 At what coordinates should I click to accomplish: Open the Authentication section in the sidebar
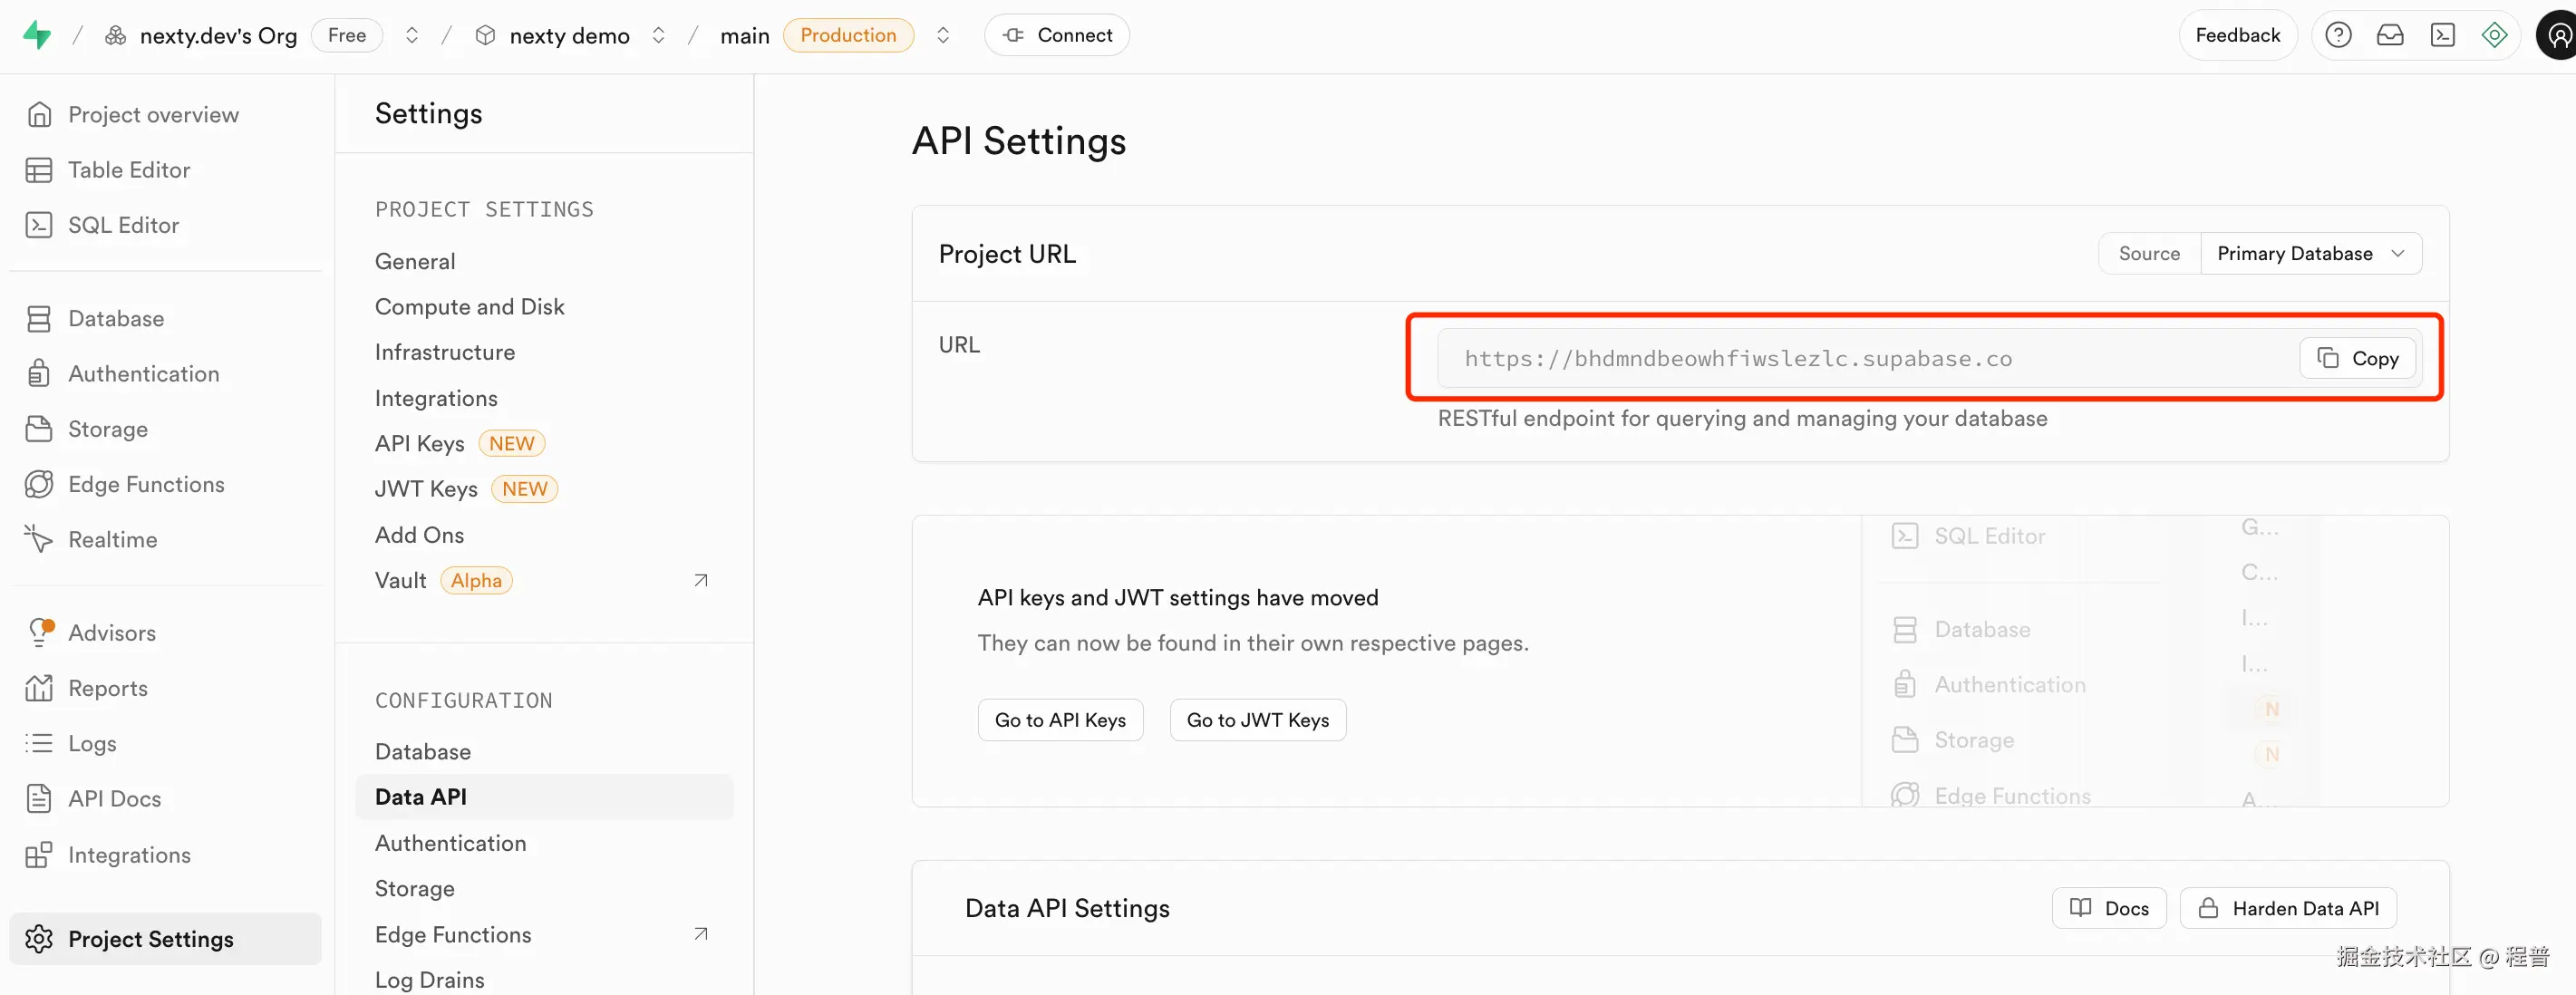143,373
